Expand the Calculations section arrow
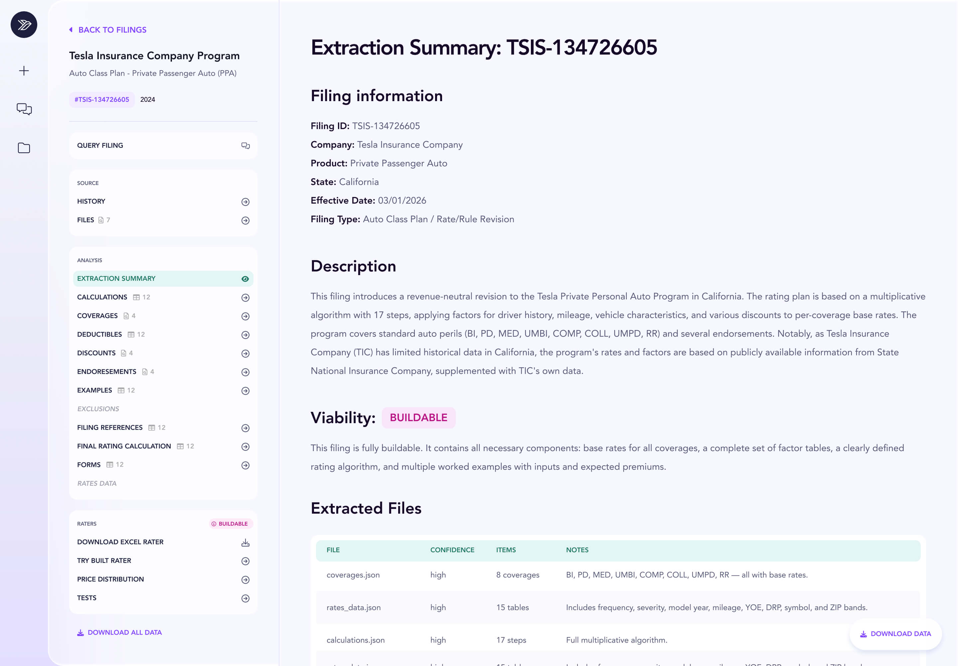This screenshot has width=958, height=666. pyautogui.click(x=245, y=297)
